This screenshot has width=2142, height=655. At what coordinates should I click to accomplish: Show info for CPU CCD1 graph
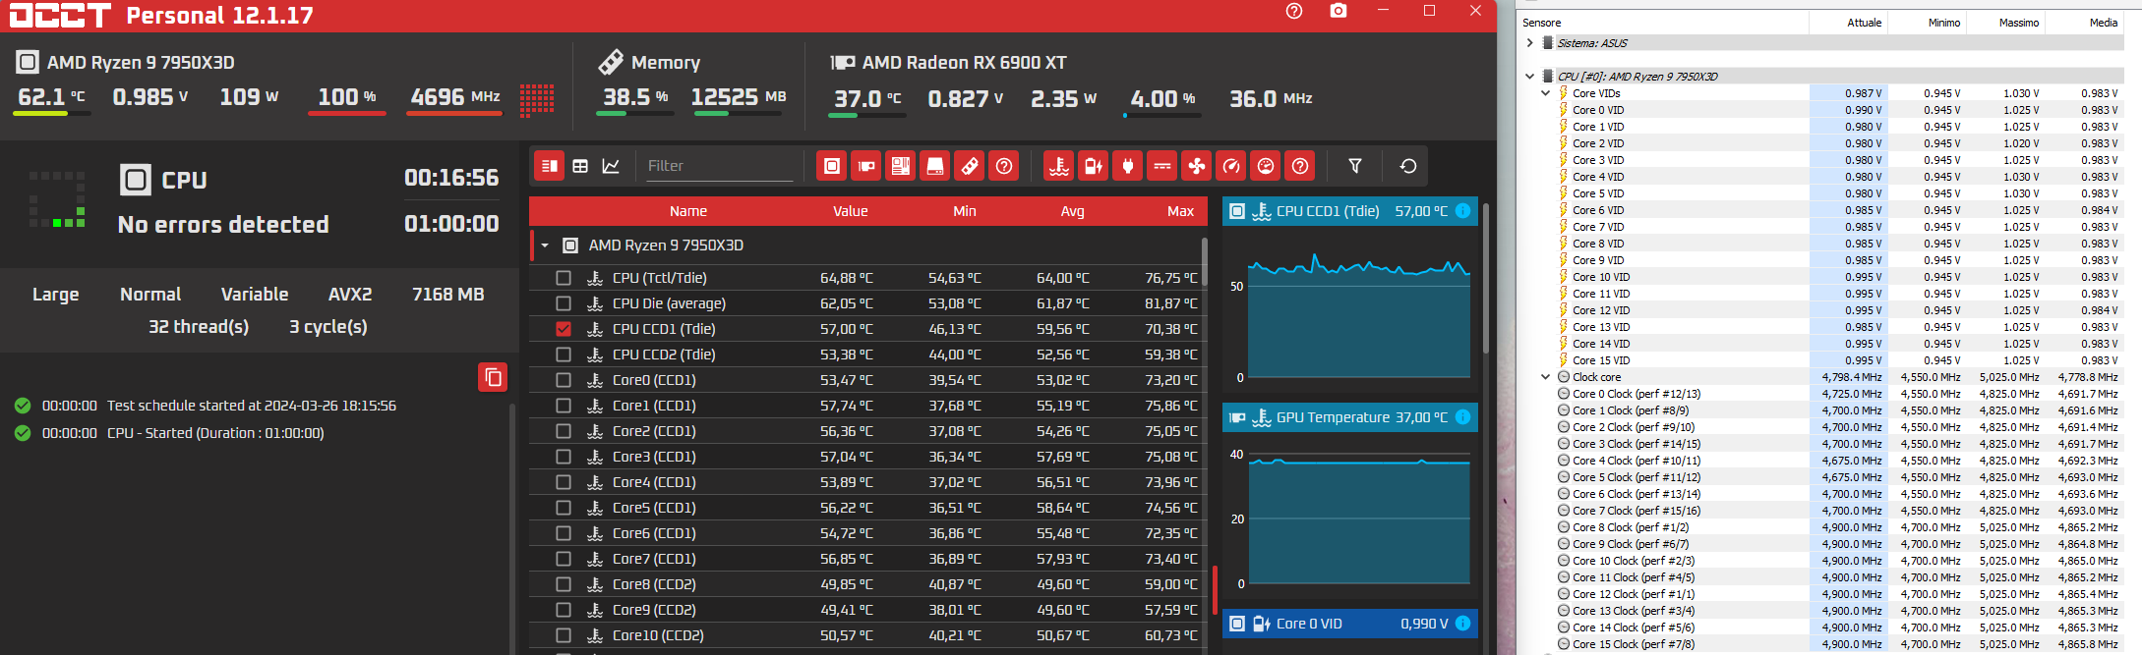[x=1462, y=211]
